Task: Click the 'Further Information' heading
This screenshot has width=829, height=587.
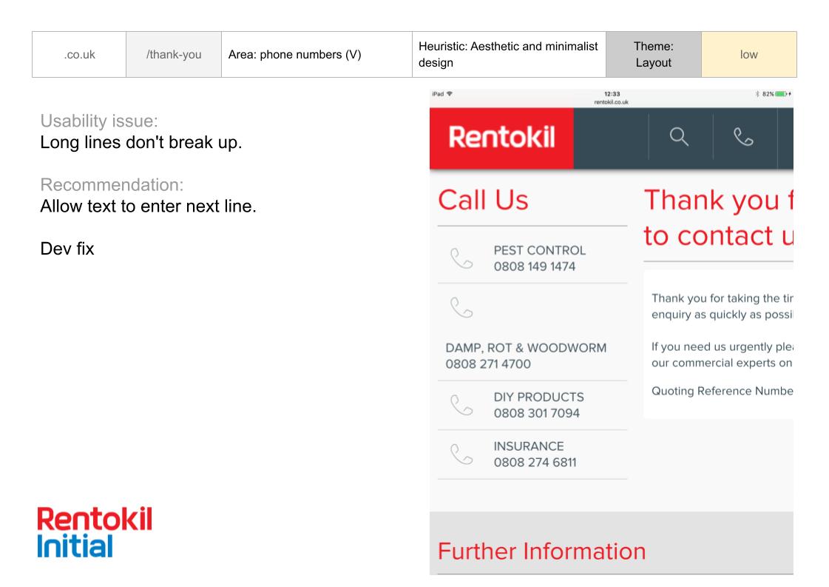Action: tap(541, 551)
